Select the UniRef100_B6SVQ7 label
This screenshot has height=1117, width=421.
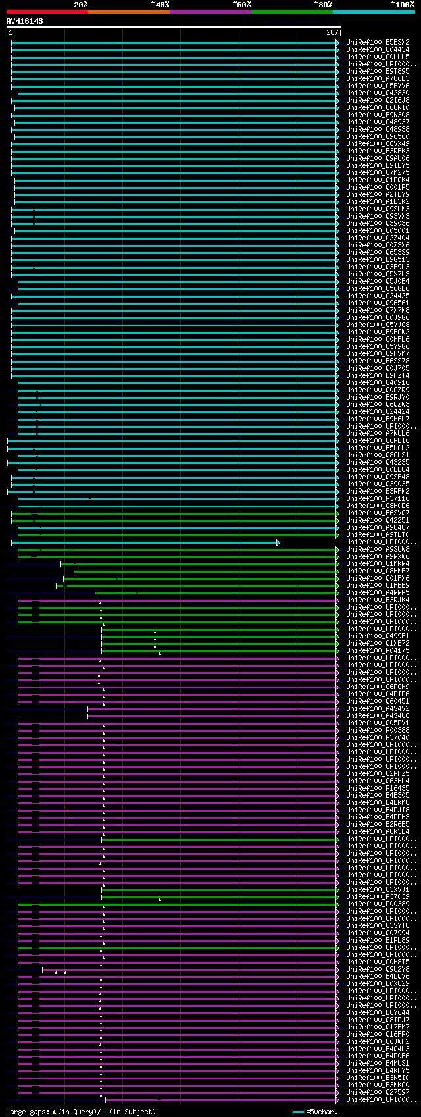[378, 513]
